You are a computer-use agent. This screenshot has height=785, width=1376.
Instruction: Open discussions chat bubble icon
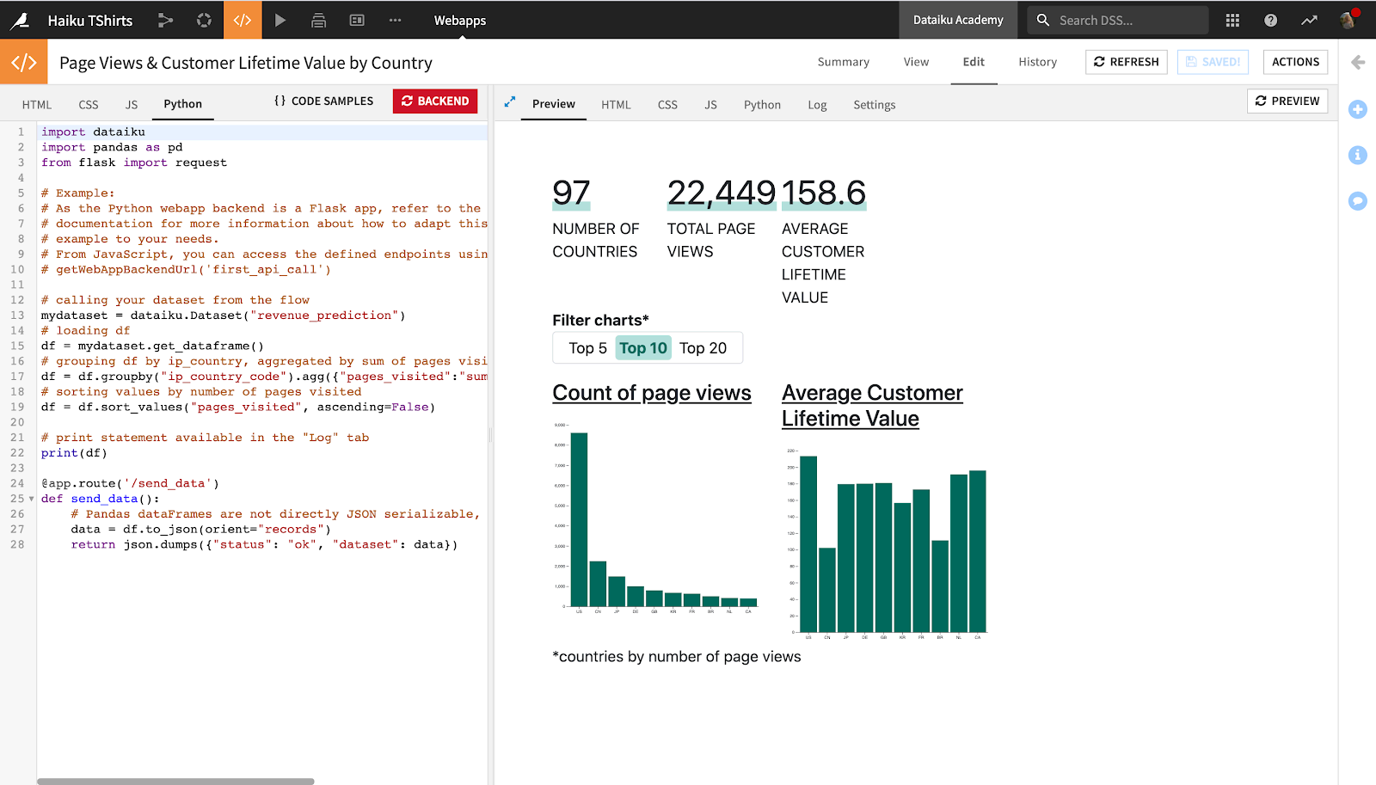point(1358,201)
